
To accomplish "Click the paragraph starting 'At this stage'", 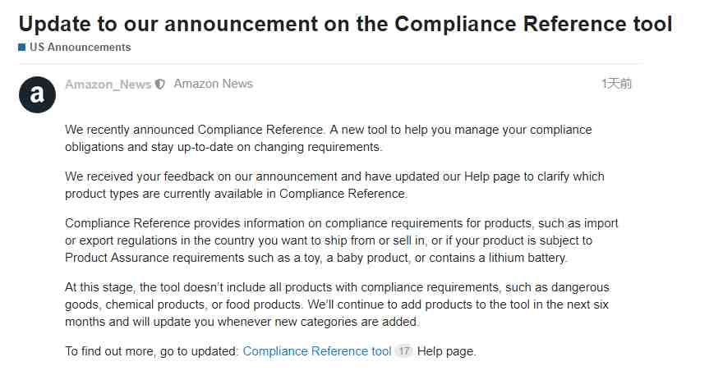I will click(x=337, y=304).
